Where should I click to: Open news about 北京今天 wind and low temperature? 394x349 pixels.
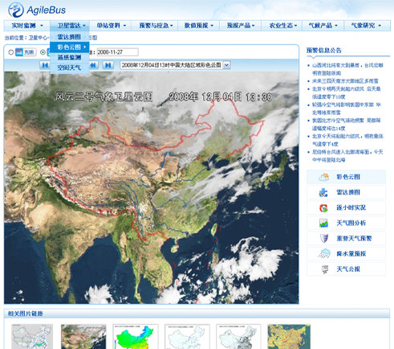pos(347,140)
